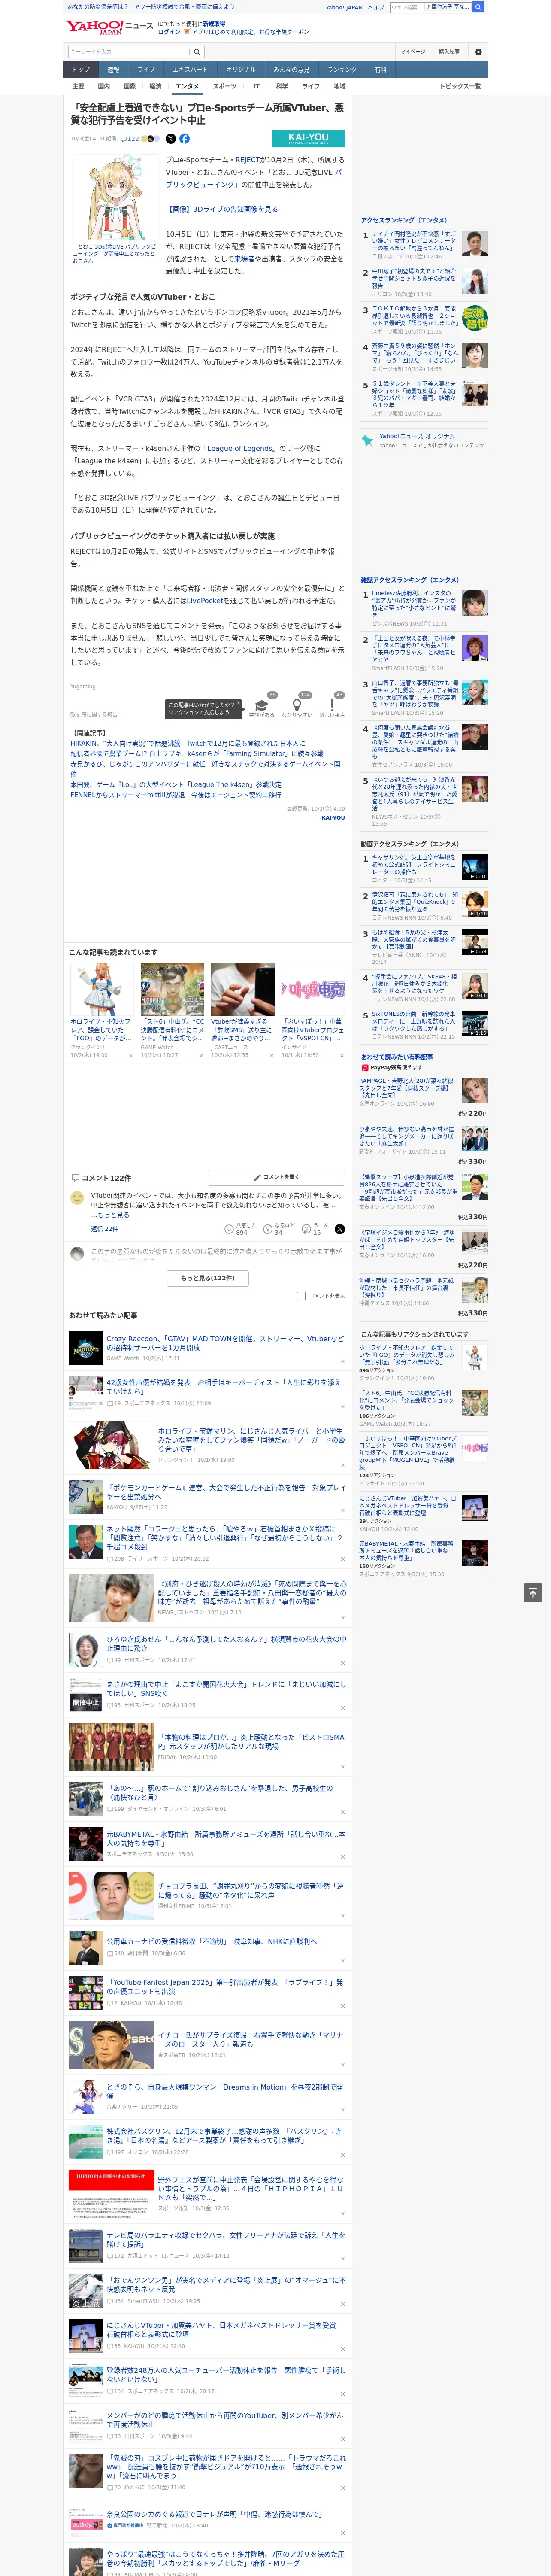Open the HIKAKIN Twitch related article link
Viewport: 551px width, 2576px height.
click(188, 744)
